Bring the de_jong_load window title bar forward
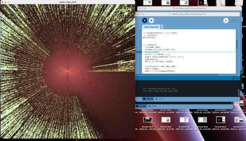246x141 pixels. point(190,8)
